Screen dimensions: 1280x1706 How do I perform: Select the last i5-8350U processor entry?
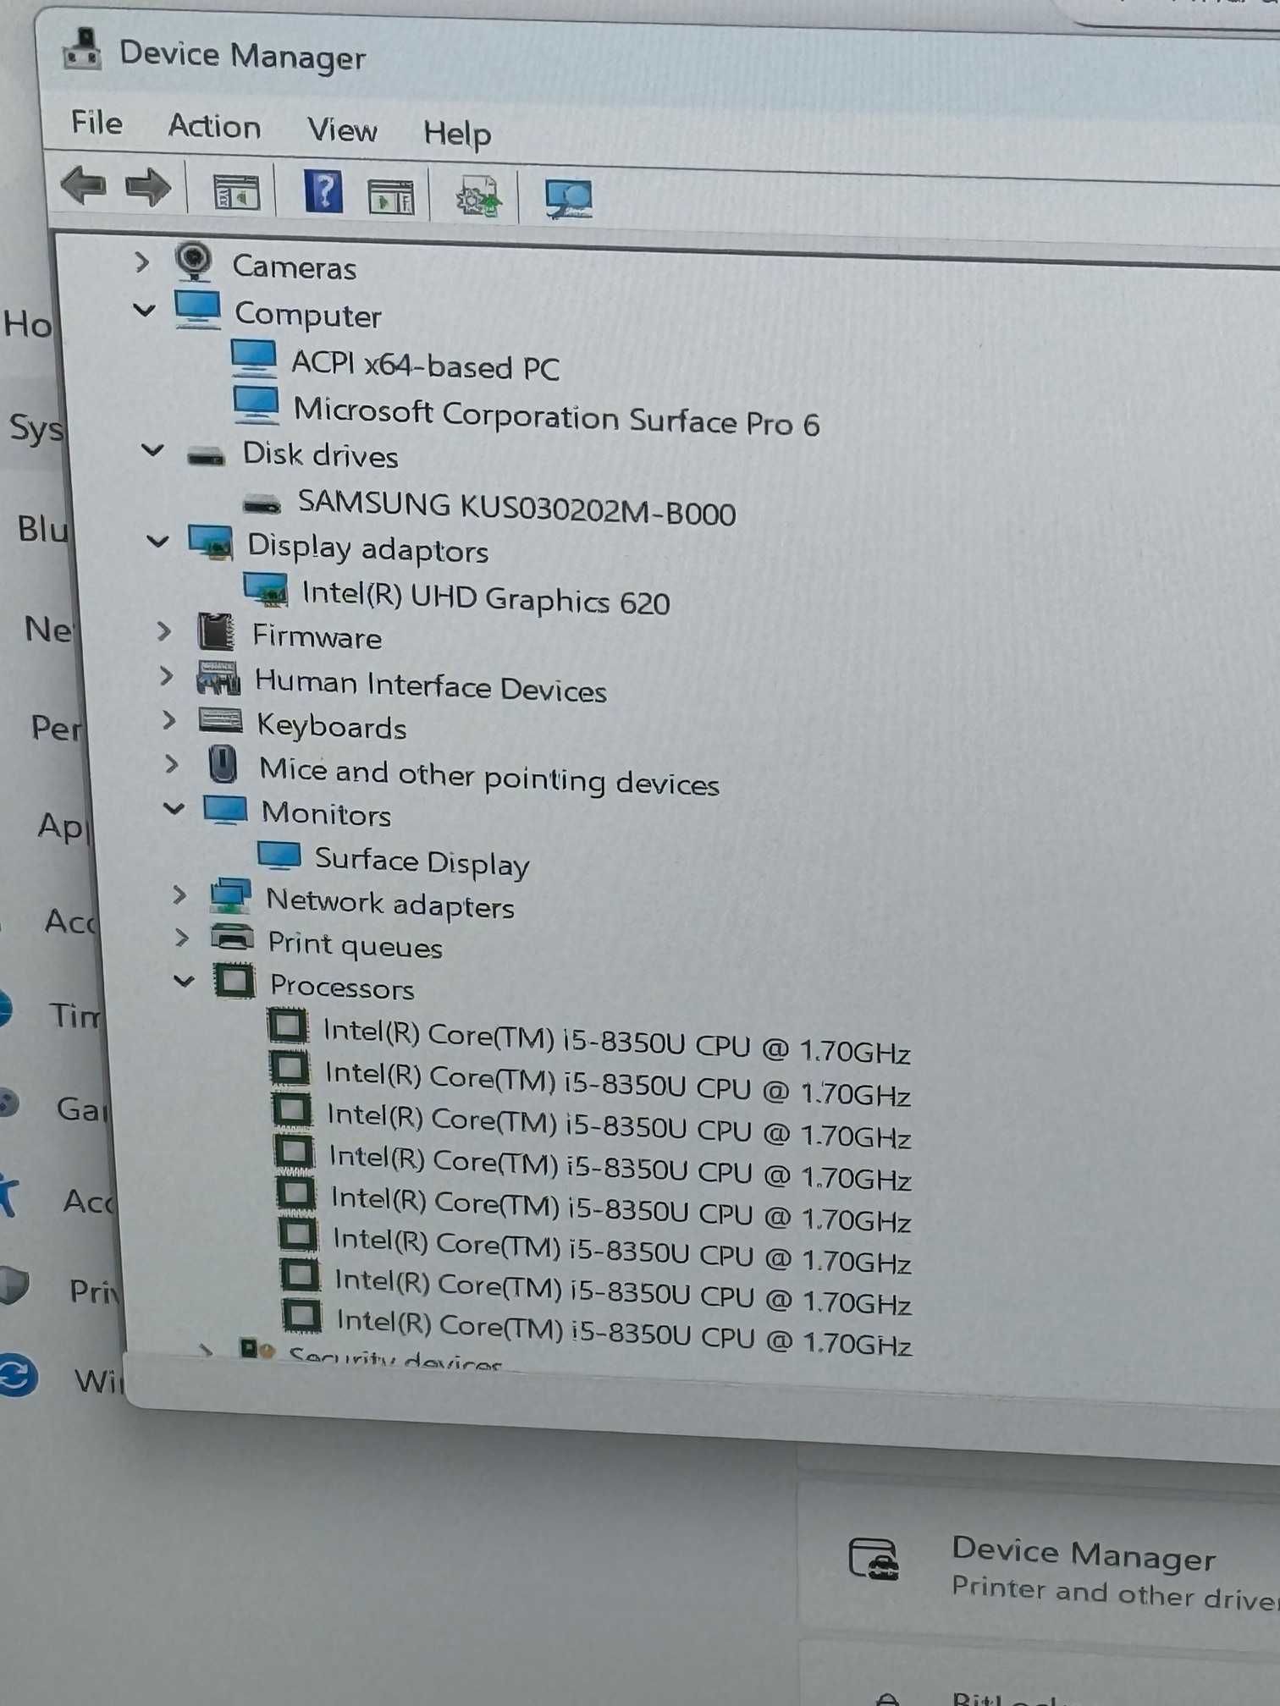click(x=624, y=1334)
